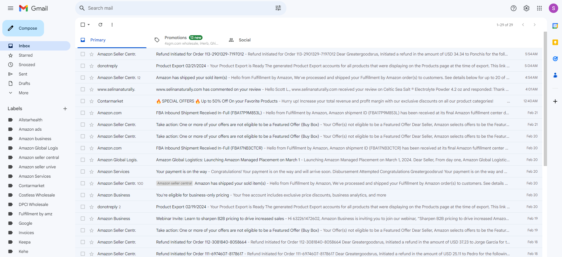This screenshot has height=257, width=562.
Task: Open the Google account avatar
Action: click(553, 8)
